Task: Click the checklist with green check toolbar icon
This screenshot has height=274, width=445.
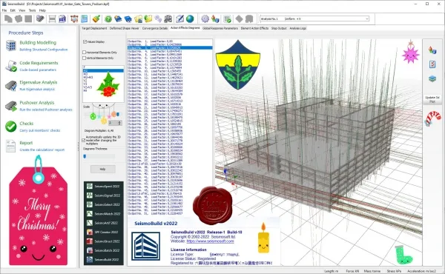Action: click(x=228, y=19)
